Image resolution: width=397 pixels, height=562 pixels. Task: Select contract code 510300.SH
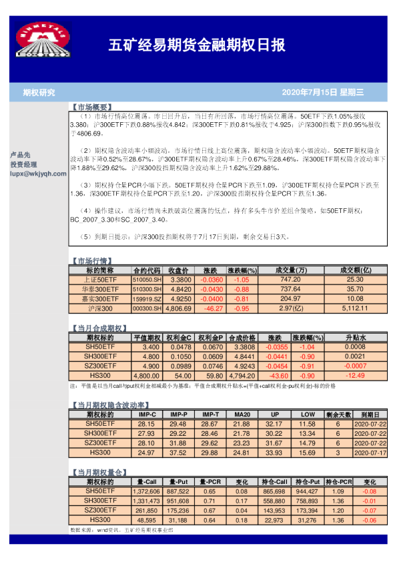coord(147,290)
